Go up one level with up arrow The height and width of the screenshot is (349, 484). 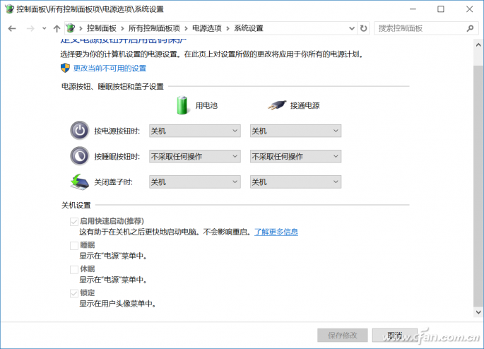(x=57, y=29)
